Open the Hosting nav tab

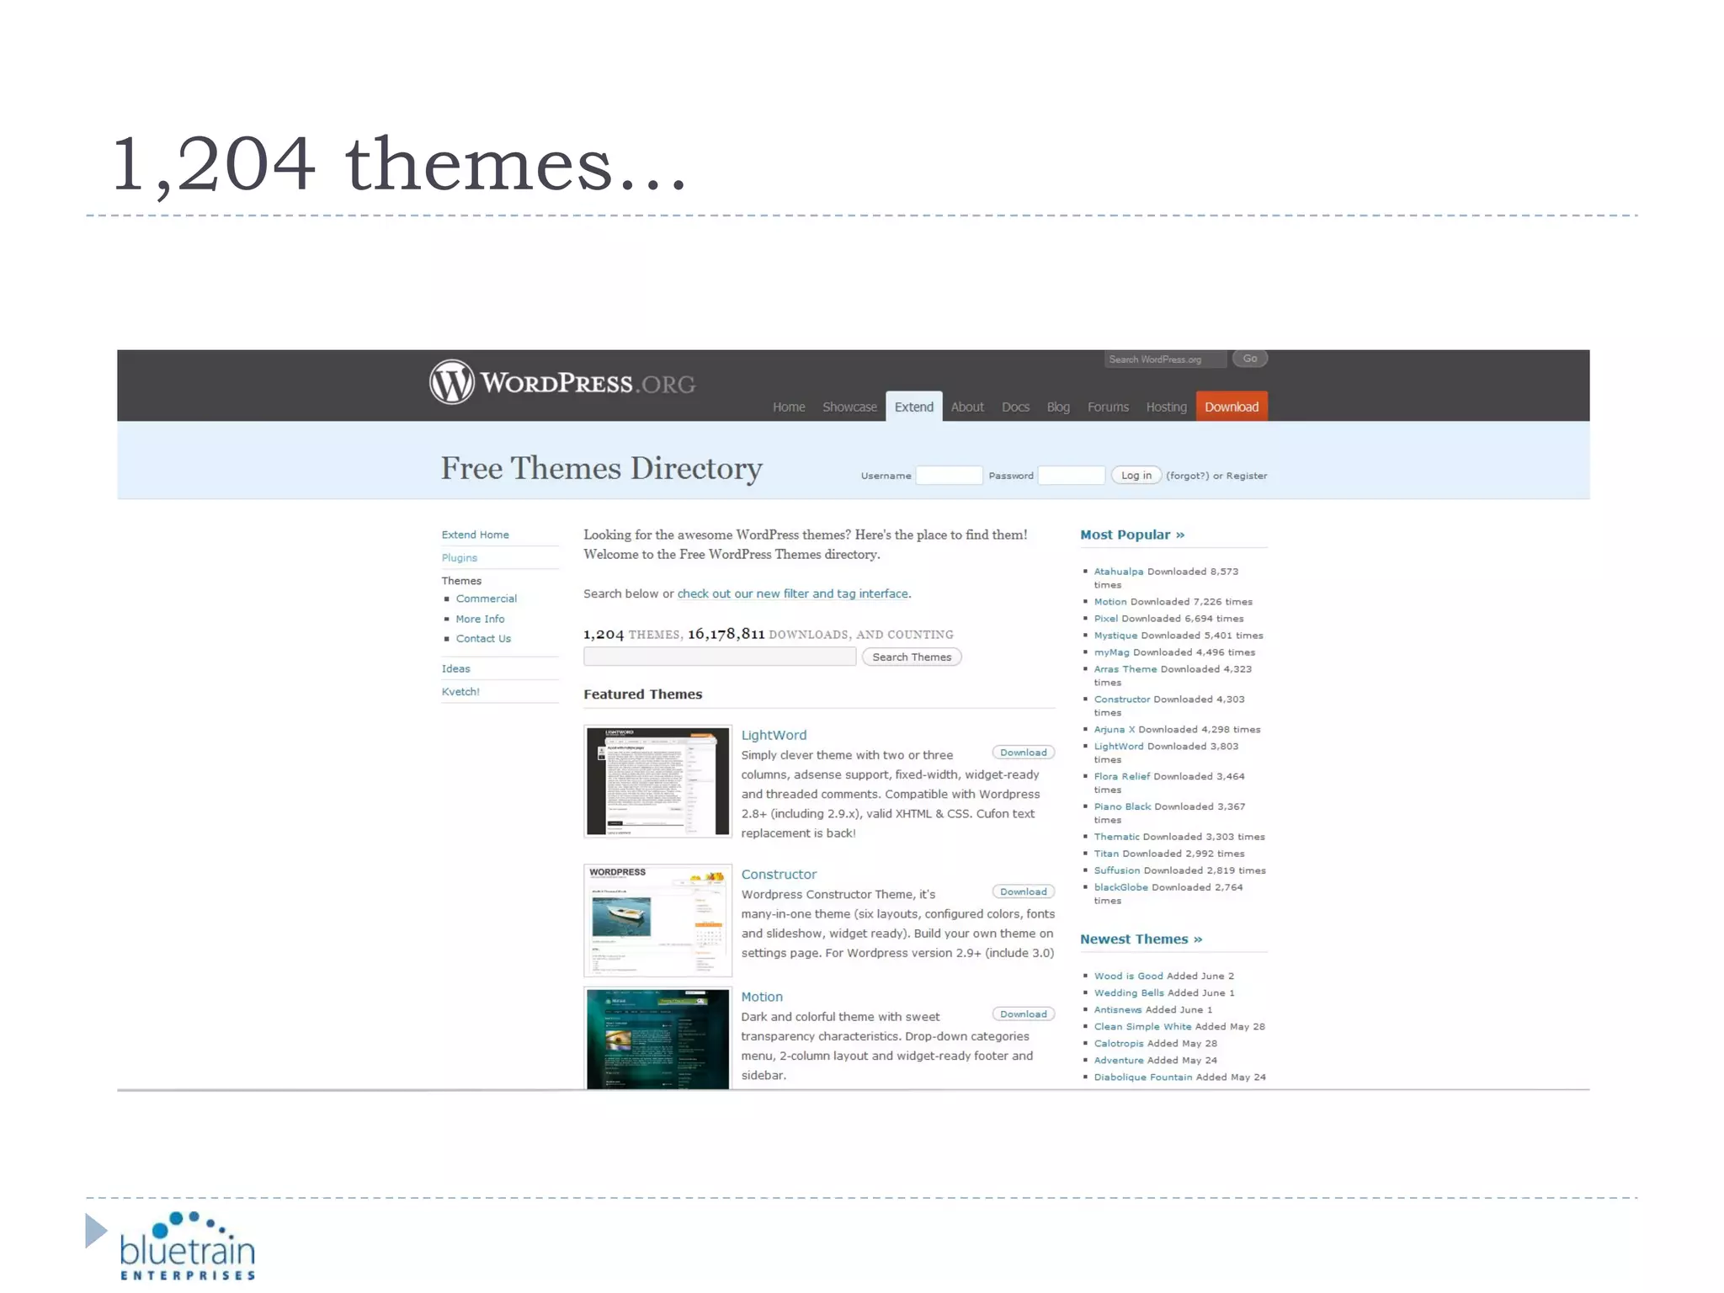[x=1166, y=407]
